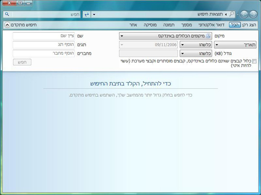Image resolution: width=261 pixels, height=195 pixels.
Task: Click the חפש search button
Action: pos(22,62)
